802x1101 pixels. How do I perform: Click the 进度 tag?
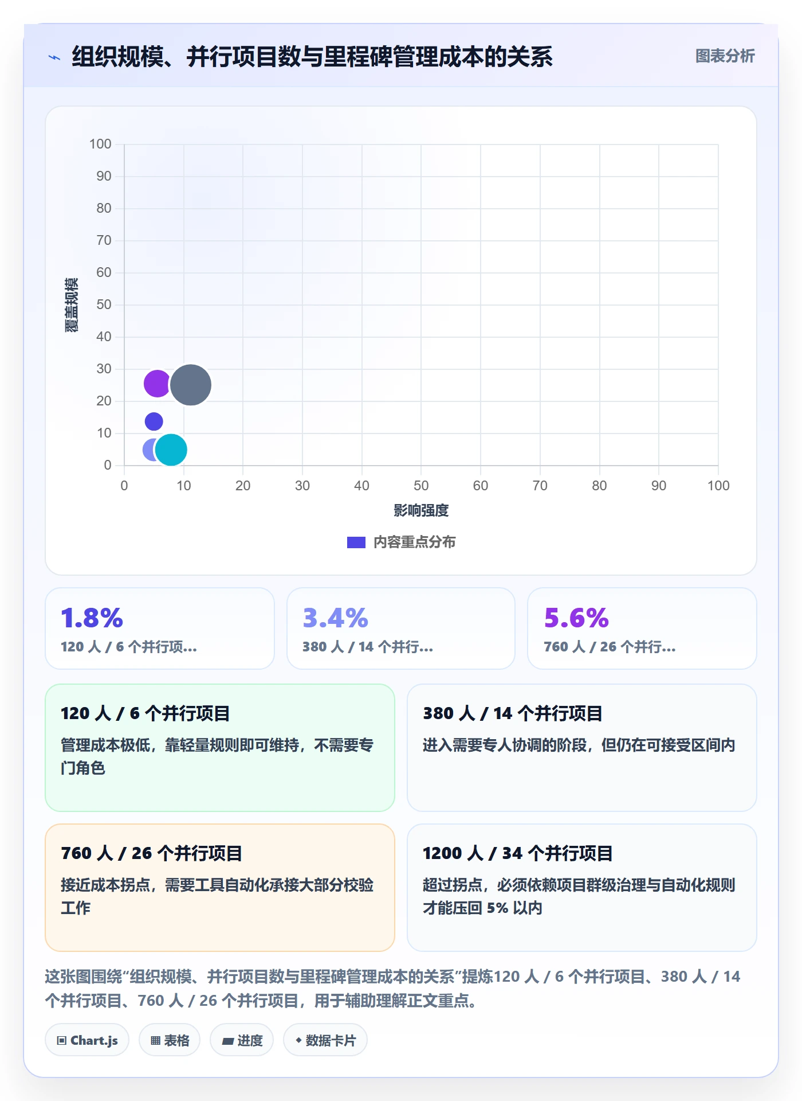(x=242, y=1040)
